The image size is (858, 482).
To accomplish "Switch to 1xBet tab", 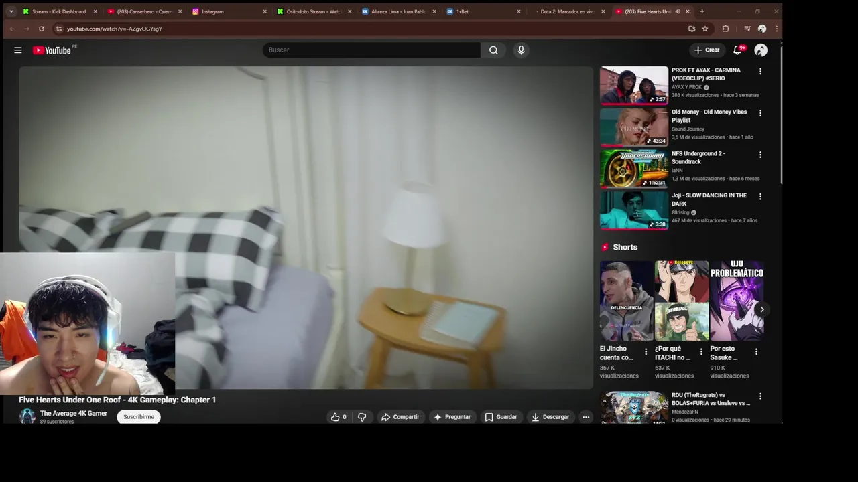I will click(x=482, y=11).
